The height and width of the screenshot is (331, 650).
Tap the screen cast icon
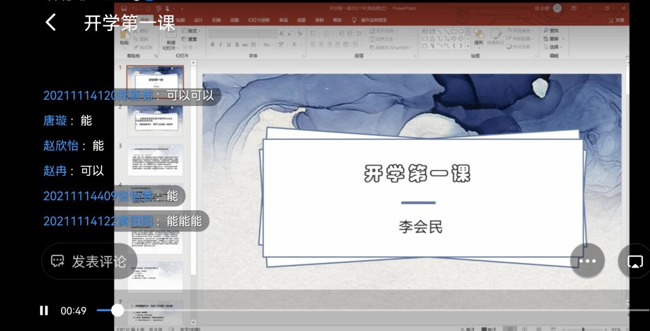coord(635,261)
